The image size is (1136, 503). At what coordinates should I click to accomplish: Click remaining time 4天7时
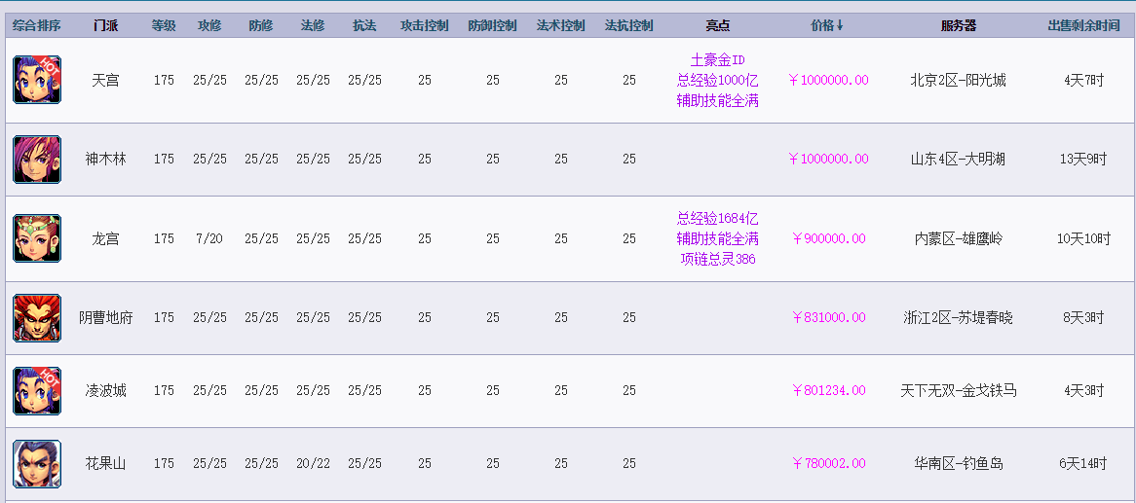1083,81
